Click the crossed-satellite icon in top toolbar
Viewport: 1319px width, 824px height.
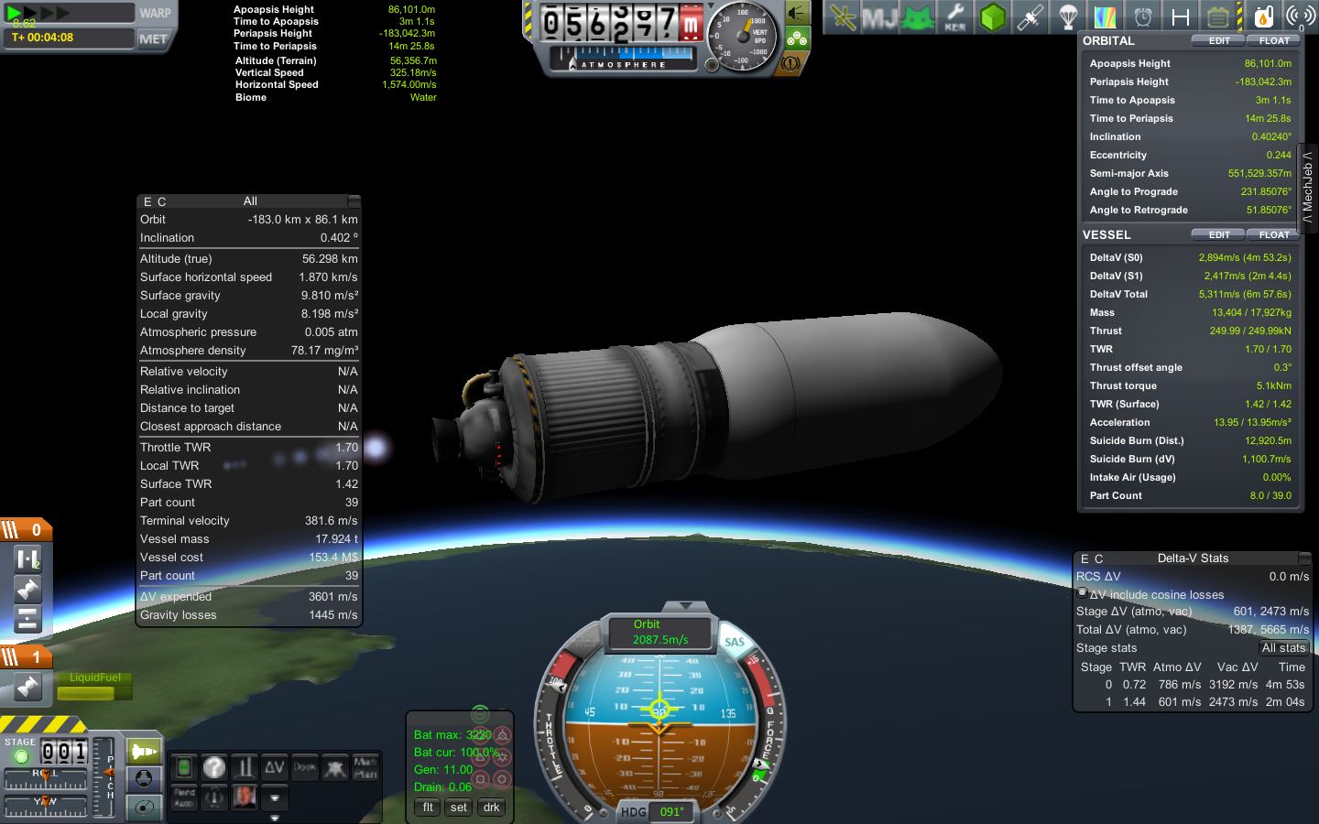843,16
